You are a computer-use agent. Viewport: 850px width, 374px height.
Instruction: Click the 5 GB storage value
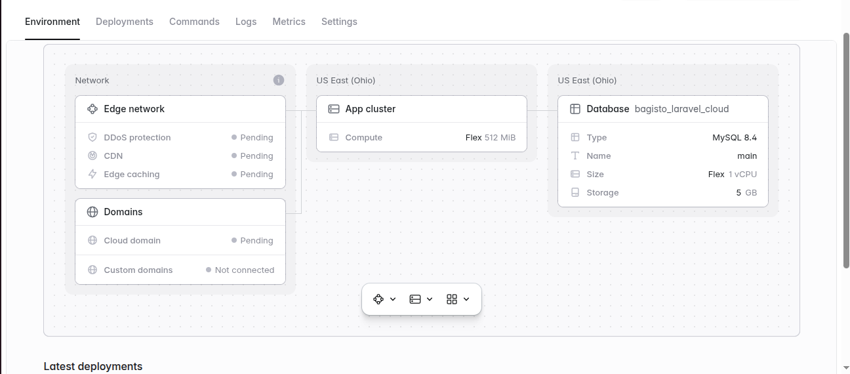pyautogui.click(x=746, y=193)
